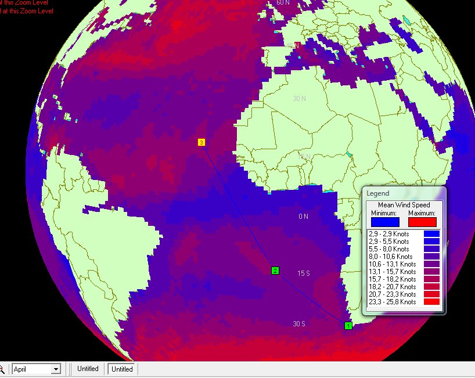
Task: Click the Legend panel title
Action: coord(378,193)
